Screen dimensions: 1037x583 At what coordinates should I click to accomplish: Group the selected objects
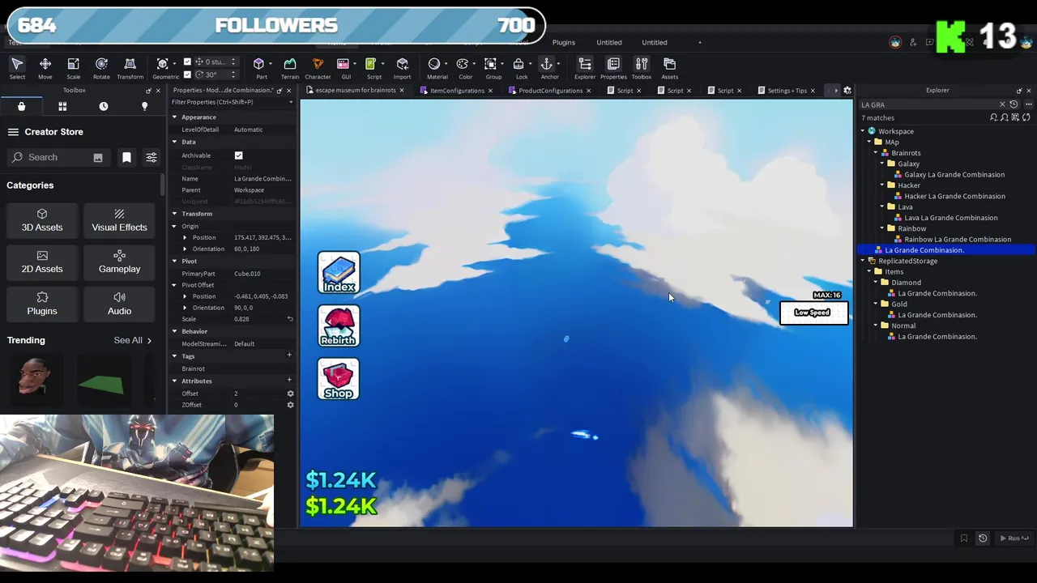(x=493, y=68)
